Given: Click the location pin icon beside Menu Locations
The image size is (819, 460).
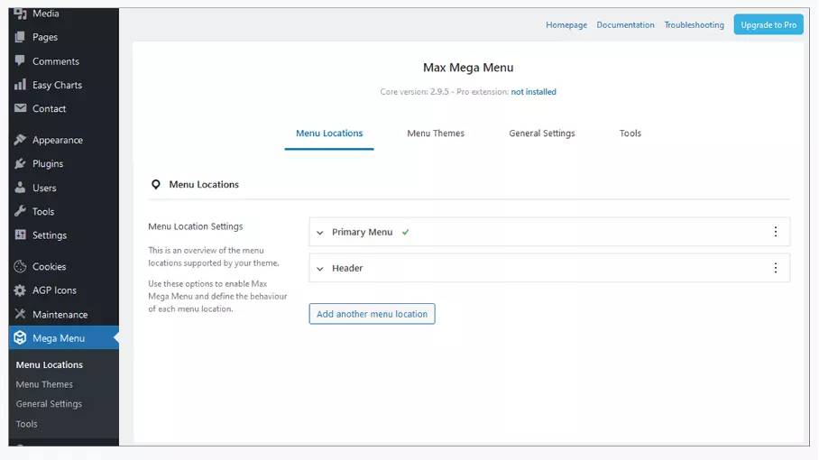Looking at the screenshot, I should [x=156, y=184].
